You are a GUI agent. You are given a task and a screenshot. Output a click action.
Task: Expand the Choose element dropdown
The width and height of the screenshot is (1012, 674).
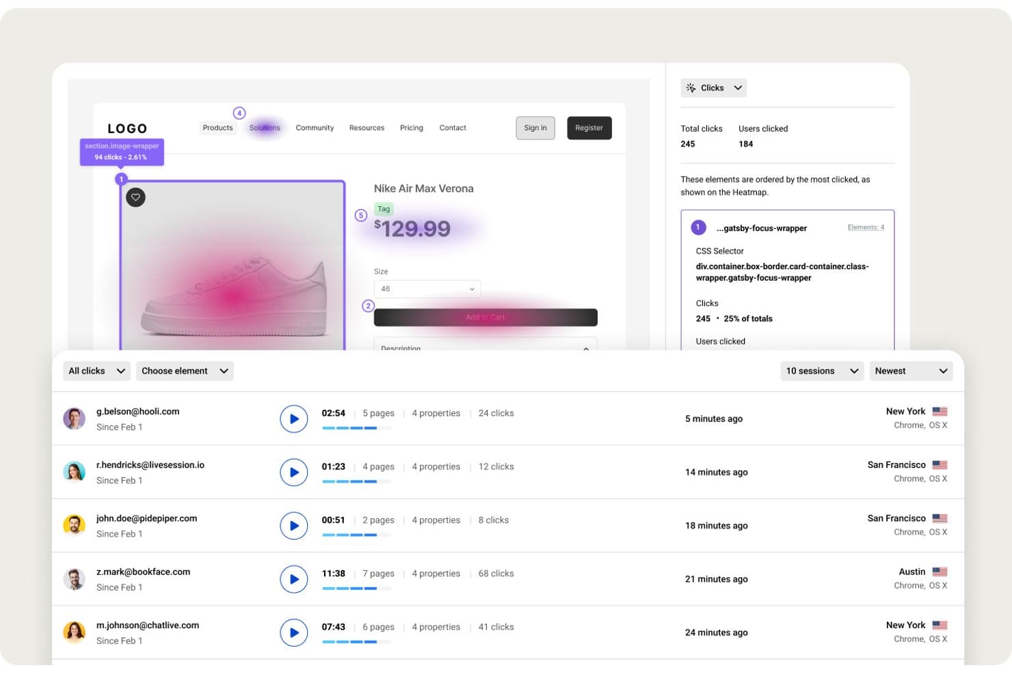pos(185,371)
